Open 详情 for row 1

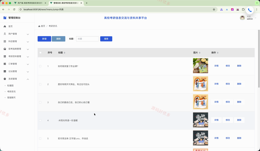click(x=216, y=66)
